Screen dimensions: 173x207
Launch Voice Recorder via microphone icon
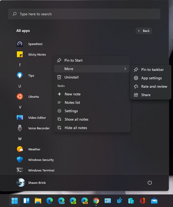coord(20,128)
